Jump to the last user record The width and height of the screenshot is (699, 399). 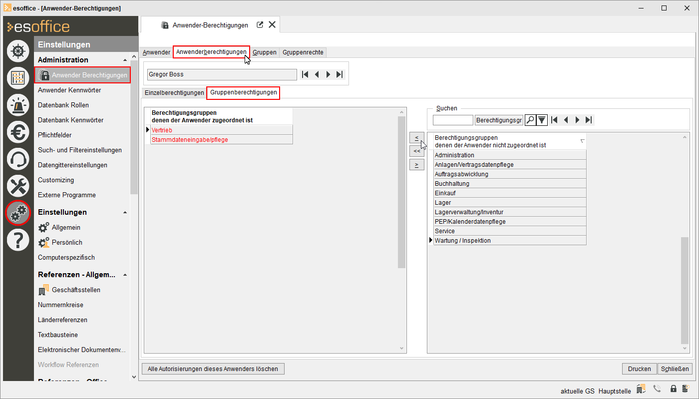pos(340,74)
